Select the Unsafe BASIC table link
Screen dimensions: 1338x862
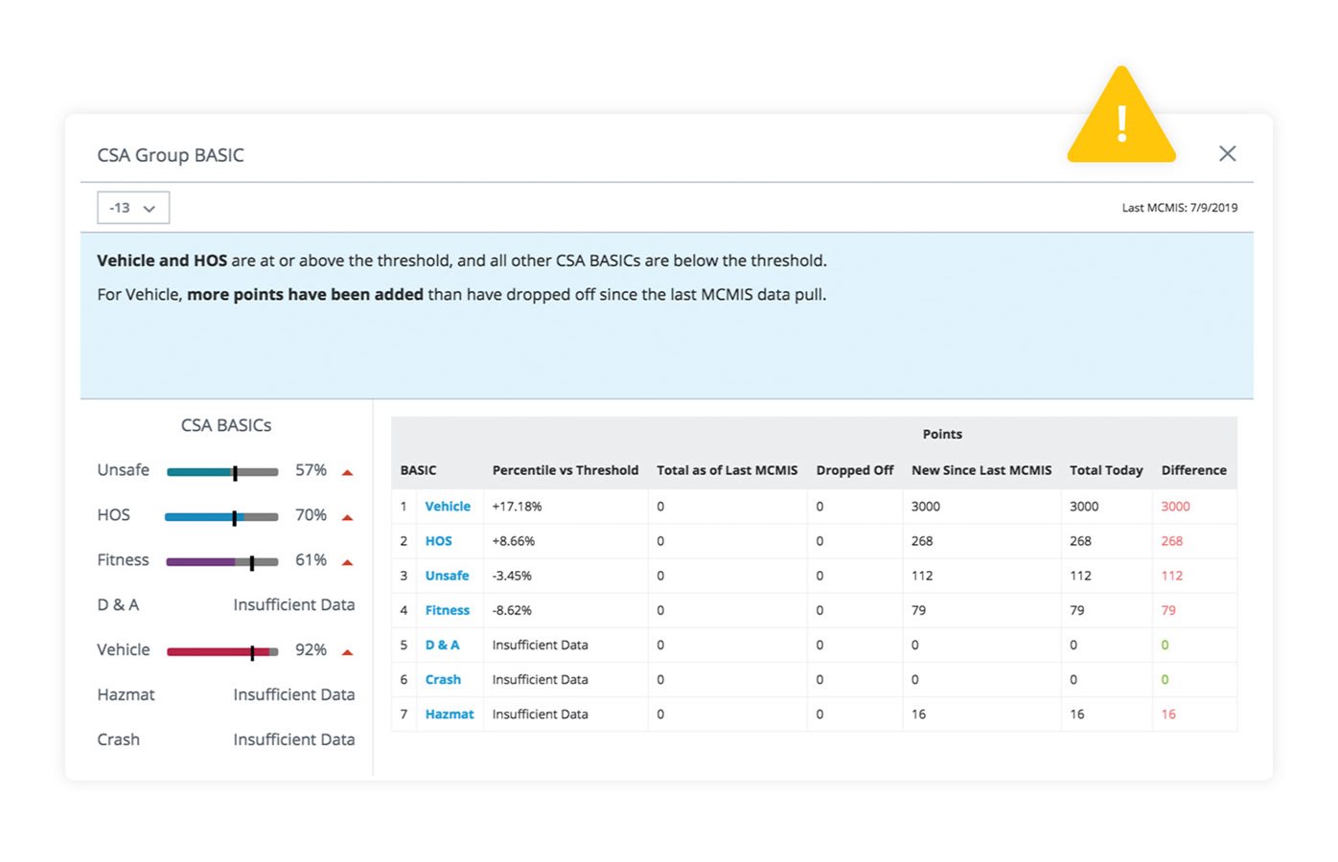(447, 576)
